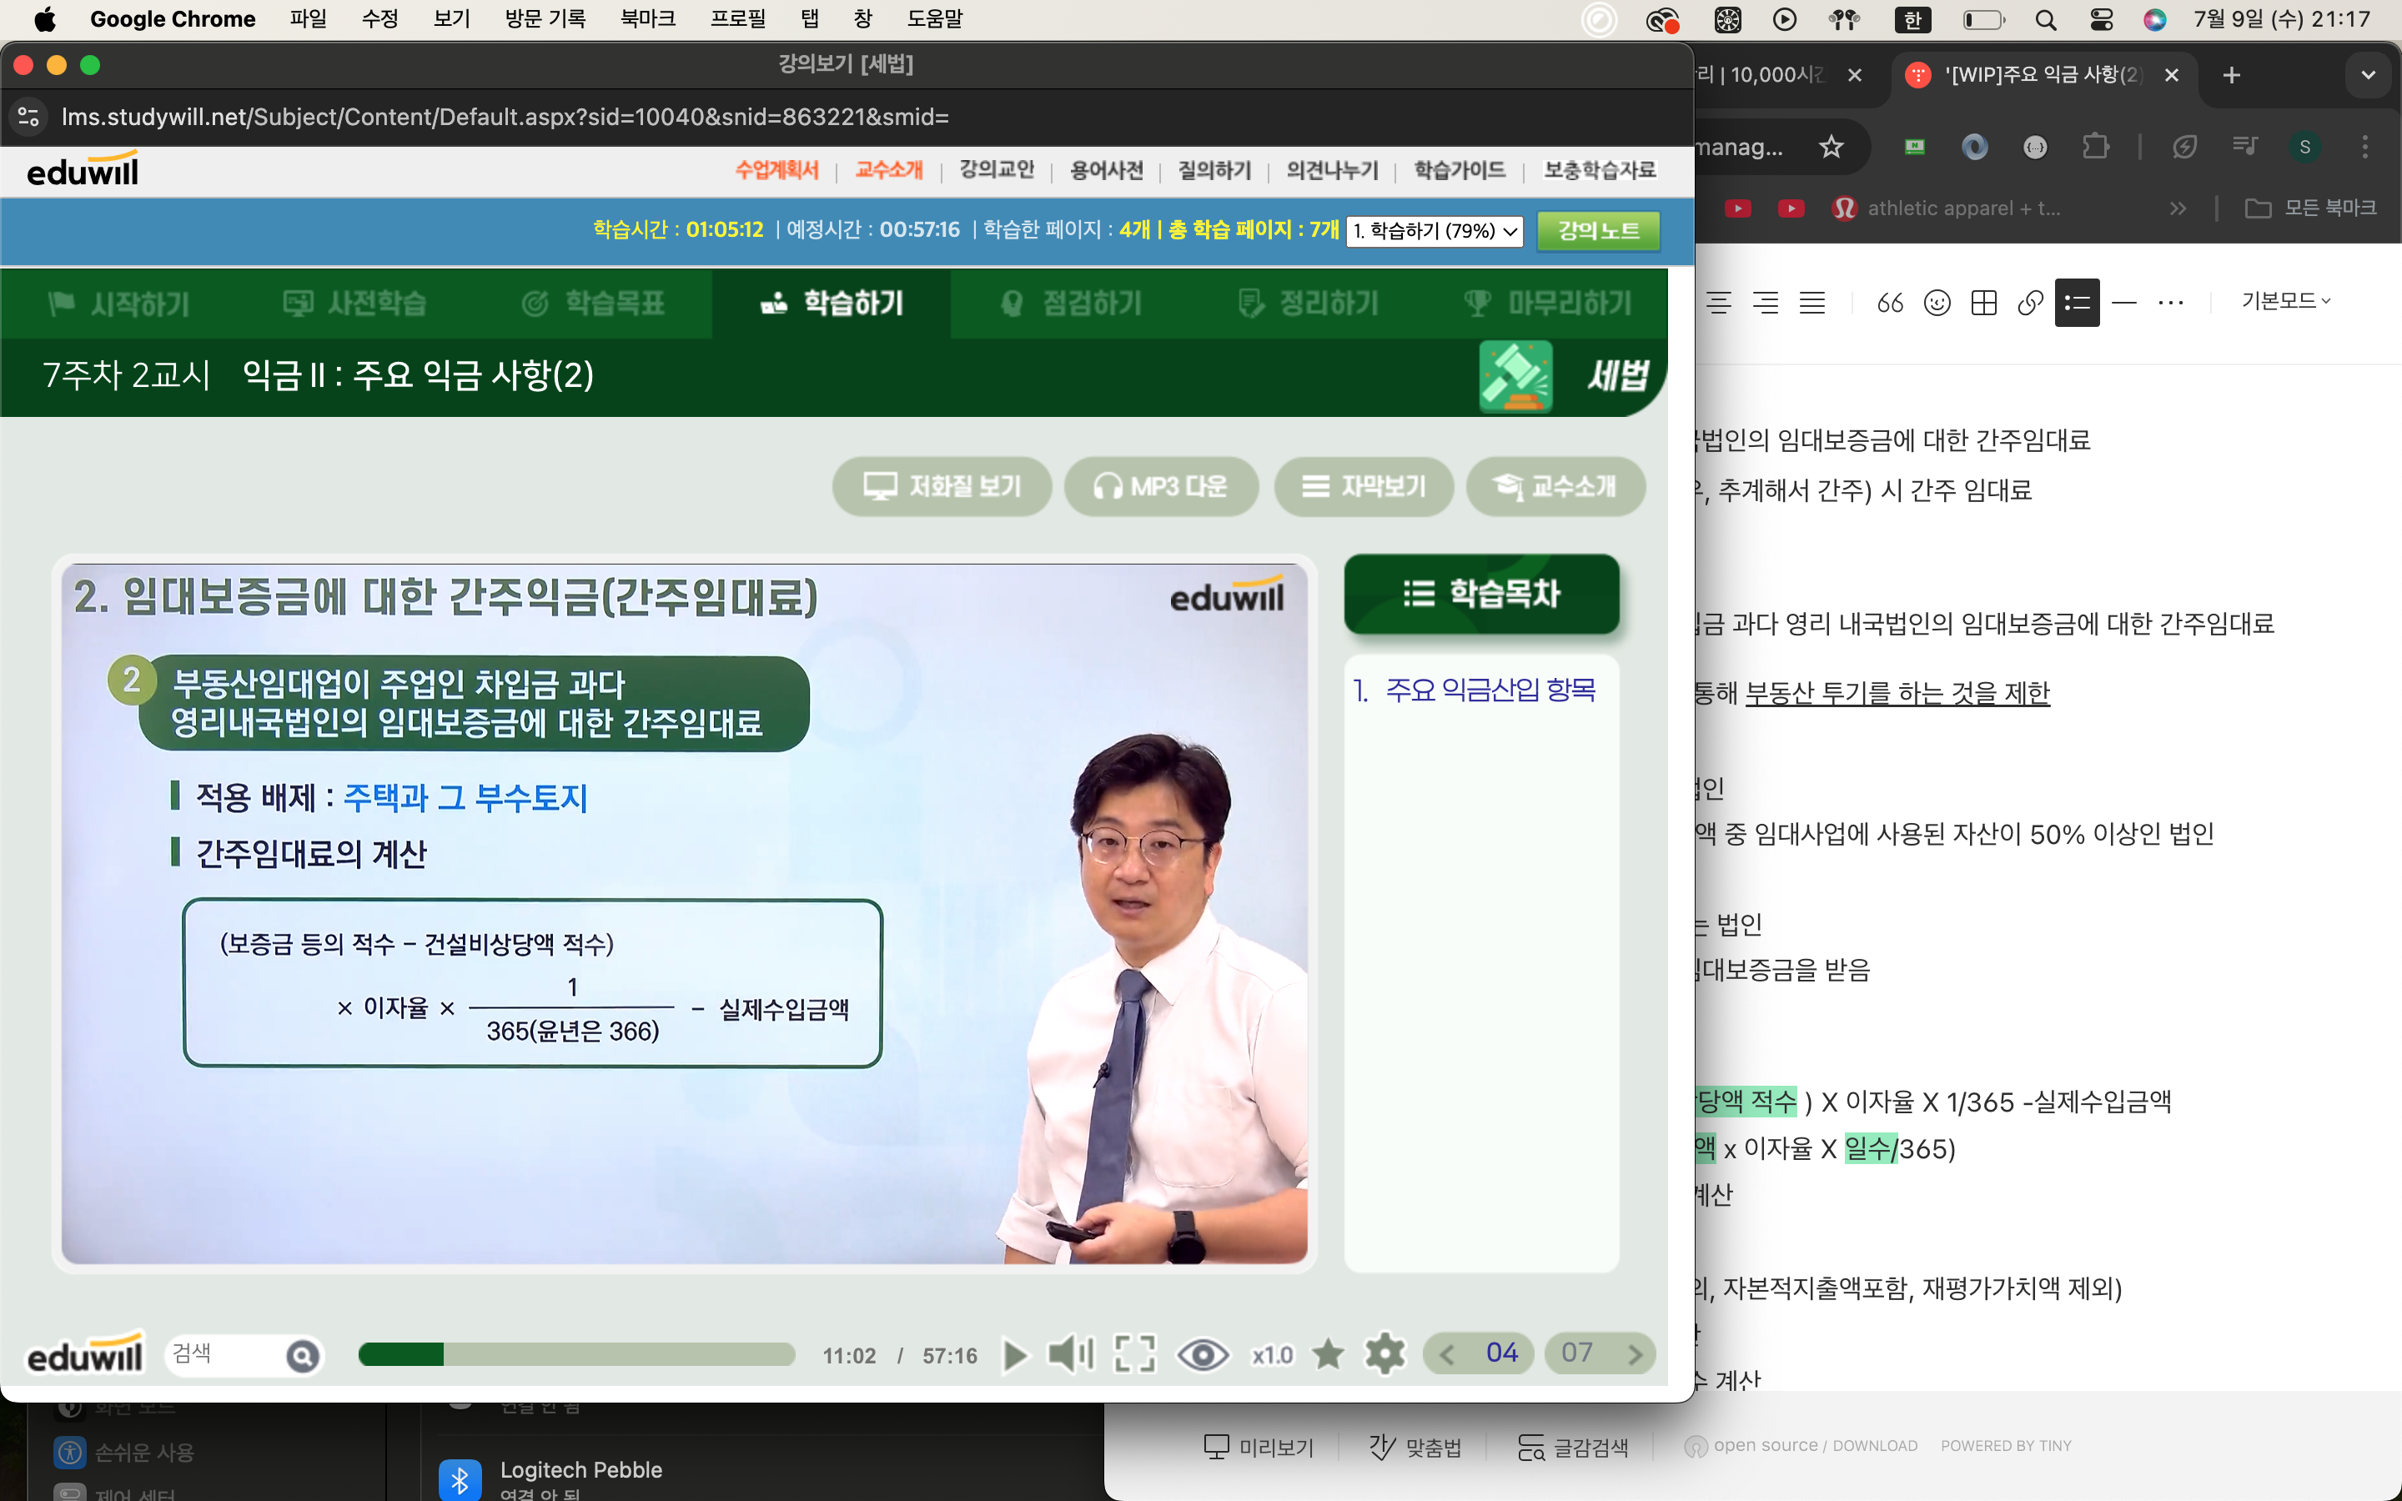Toggle the eye icon in player bar

[x=1202, y=1355]
